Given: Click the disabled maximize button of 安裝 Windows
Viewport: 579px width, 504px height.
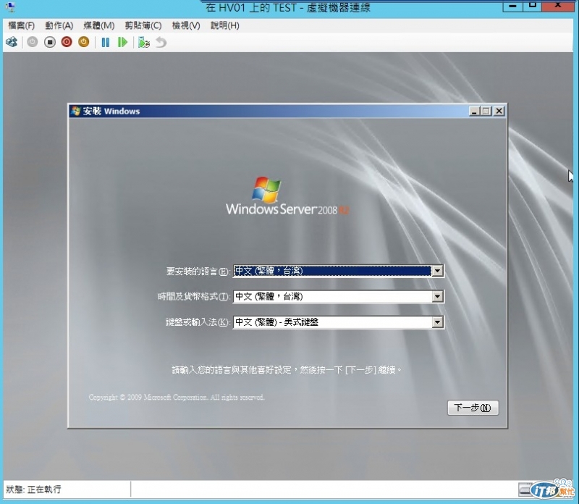Looking at the screenshot, I should (486, 111).
